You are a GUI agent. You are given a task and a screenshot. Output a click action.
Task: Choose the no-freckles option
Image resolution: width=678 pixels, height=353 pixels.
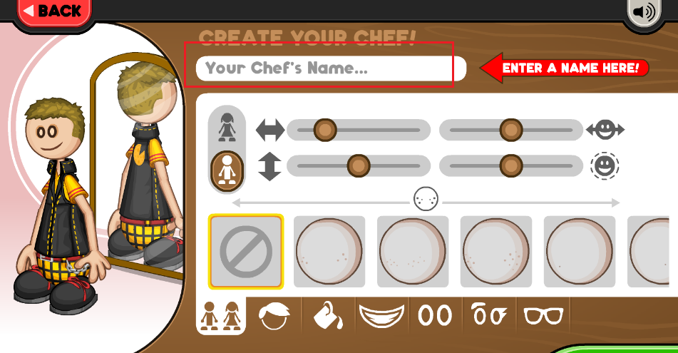point(246,251)
